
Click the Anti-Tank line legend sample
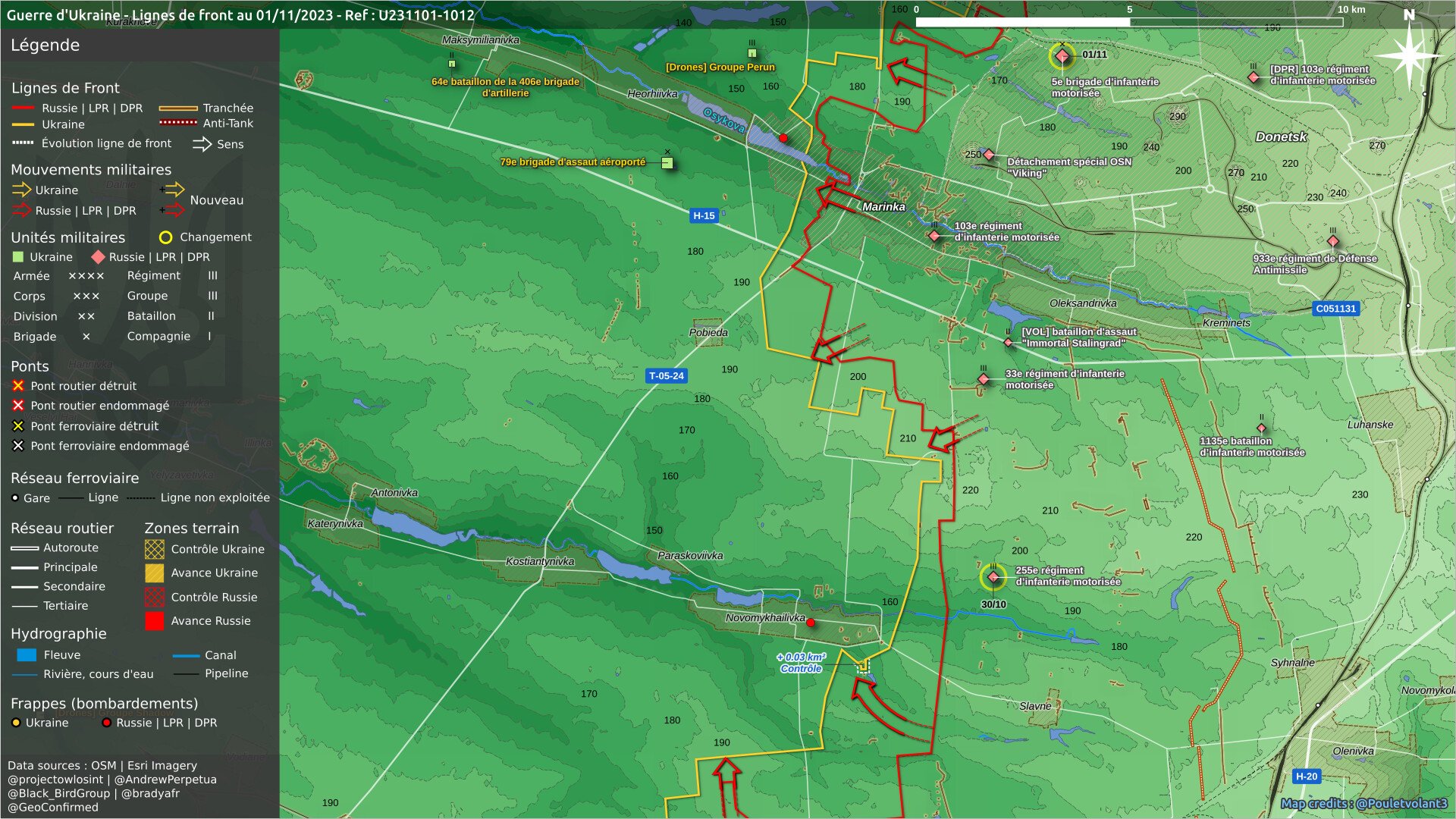[178, 122]
